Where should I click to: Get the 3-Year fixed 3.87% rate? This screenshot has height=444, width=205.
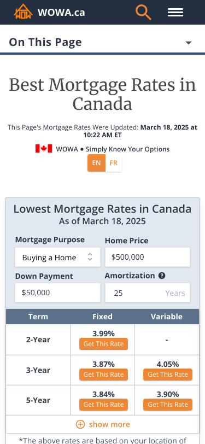(103, 375)
